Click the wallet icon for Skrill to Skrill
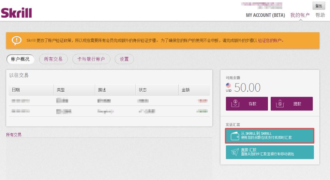Screen dimensions: 330x180 pos(235,136)
